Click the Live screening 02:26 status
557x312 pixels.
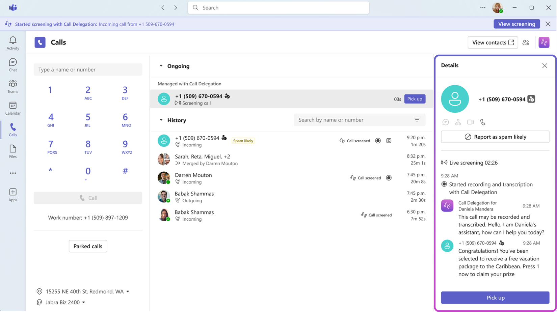(469, 163)
